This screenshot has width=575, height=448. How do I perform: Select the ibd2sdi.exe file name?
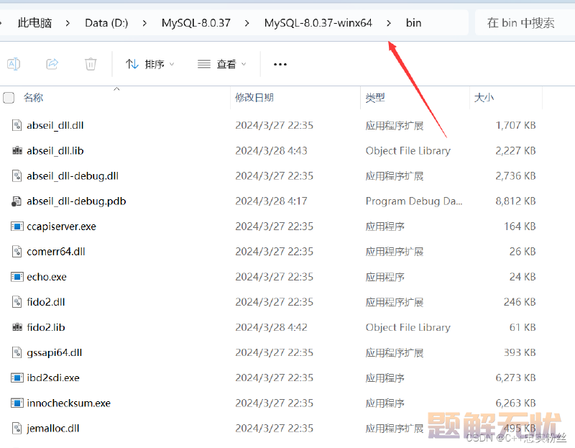coord(53,378)
